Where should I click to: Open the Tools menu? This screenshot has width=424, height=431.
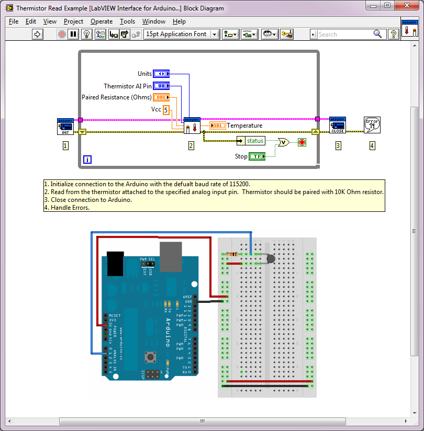(x=127, y=21)
